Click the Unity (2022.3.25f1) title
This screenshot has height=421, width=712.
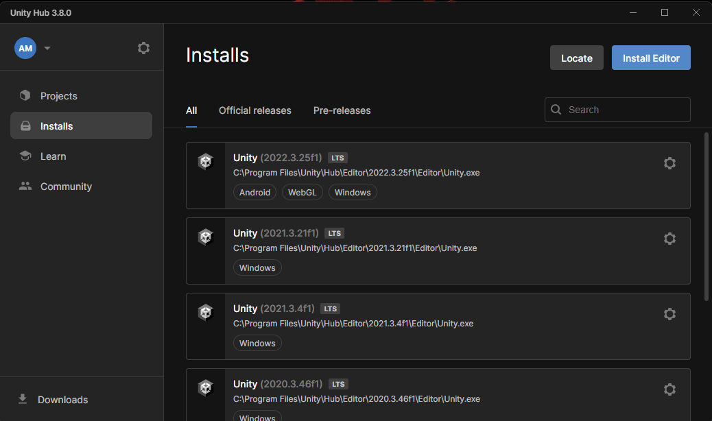tap(277, 158)
